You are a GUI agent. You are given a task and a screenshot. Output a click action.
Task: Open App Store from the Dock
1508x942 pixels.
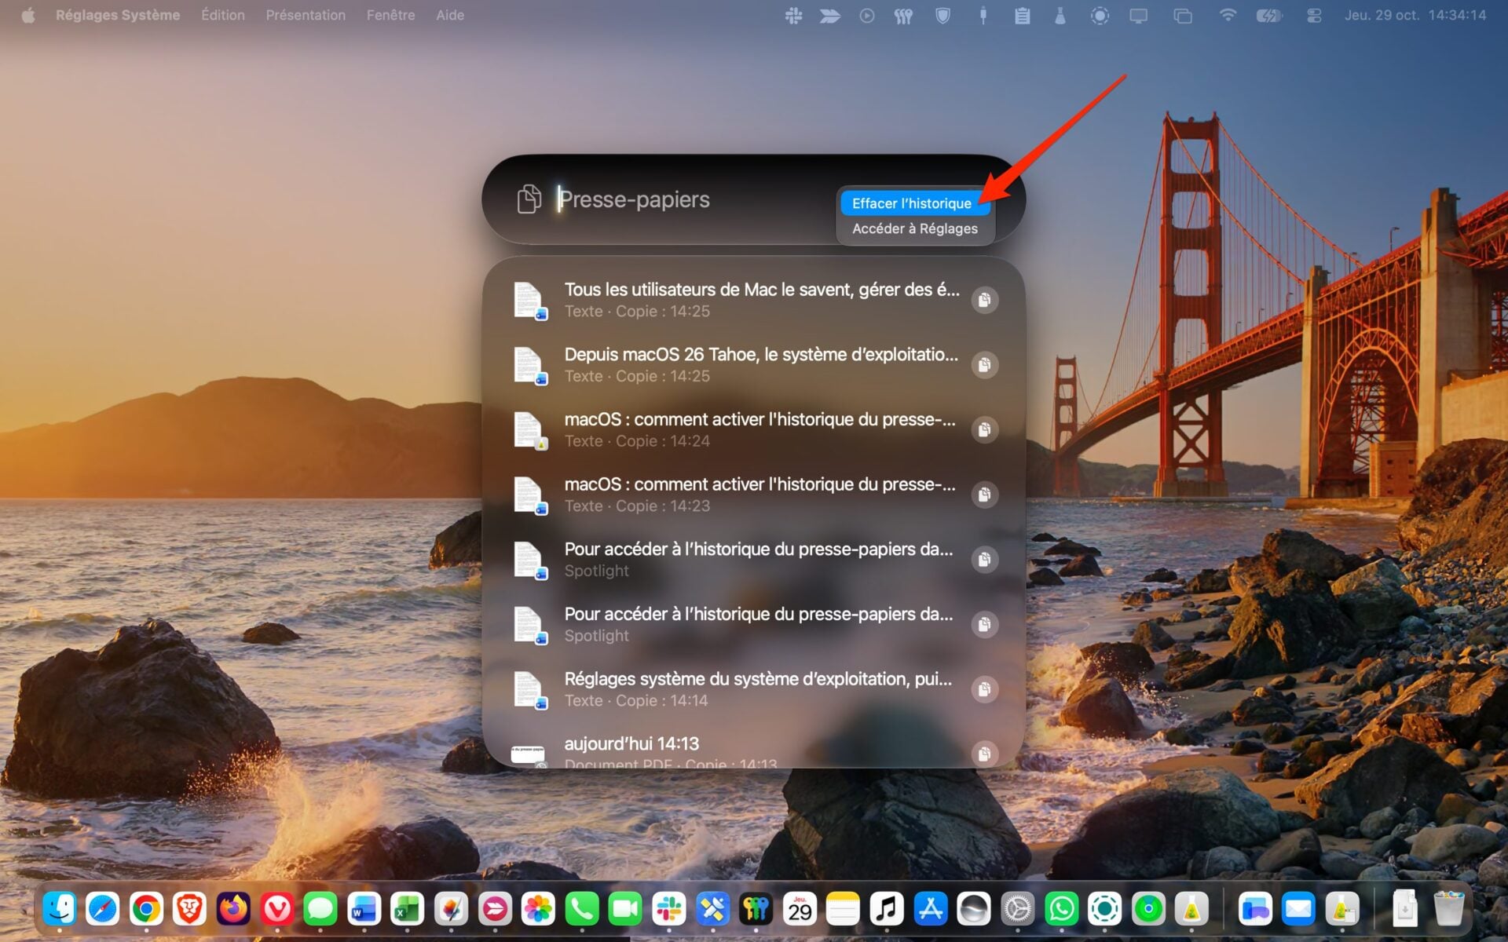(x=930, y=909)
